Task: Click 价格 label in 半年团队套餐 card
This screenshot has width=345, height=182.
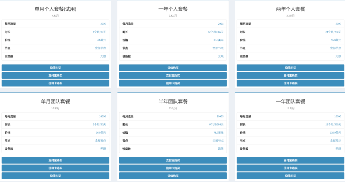Action: pos(125,133)
